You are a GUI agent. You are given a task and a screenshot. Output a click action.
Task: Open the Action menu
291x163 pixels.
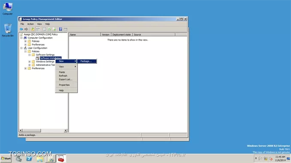coord(30,24)
